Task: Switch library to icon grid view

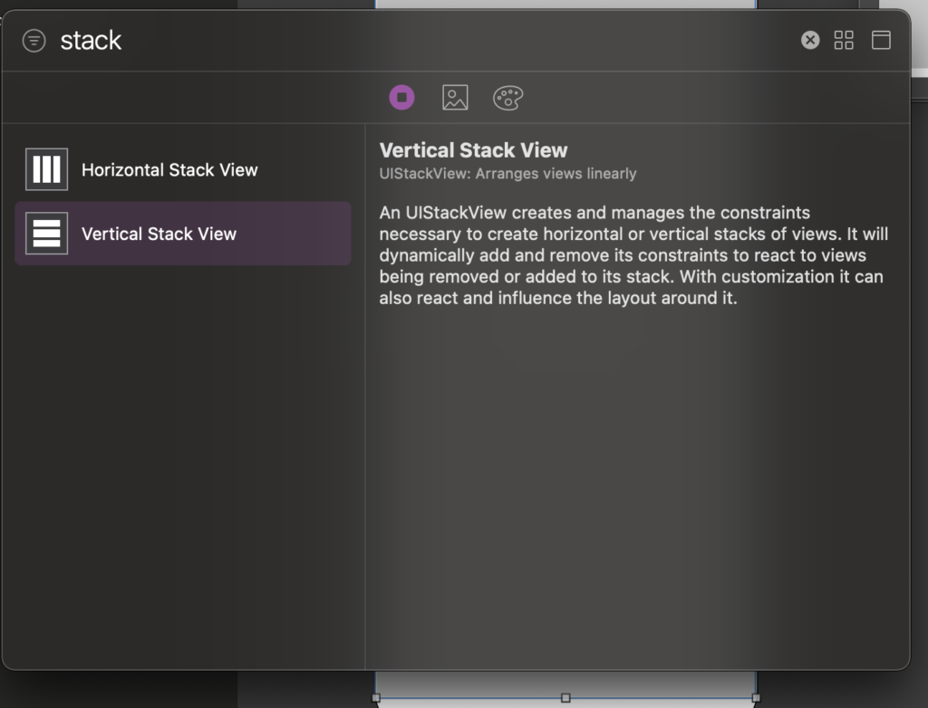Action: coord(844,40)
